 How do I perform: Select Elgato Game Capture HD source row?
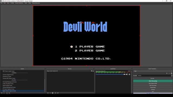(70, 71)
